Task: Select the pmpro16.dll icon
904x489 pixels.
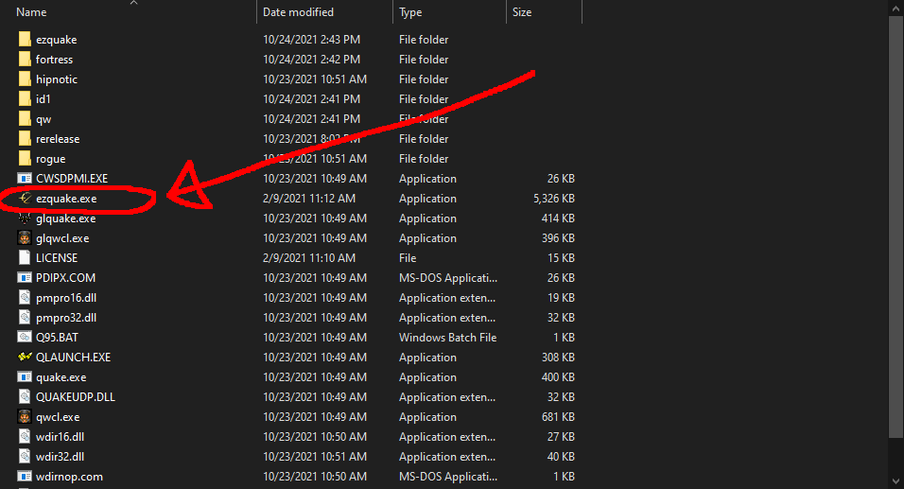Action: click(x=25, y=298)
